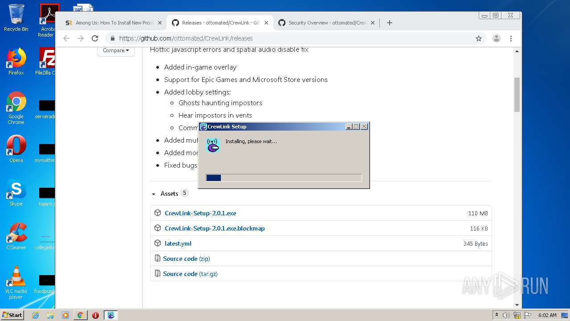Click the Action Center flag icon
Viewport: 570px width, 321px height.
pos(527,315)
